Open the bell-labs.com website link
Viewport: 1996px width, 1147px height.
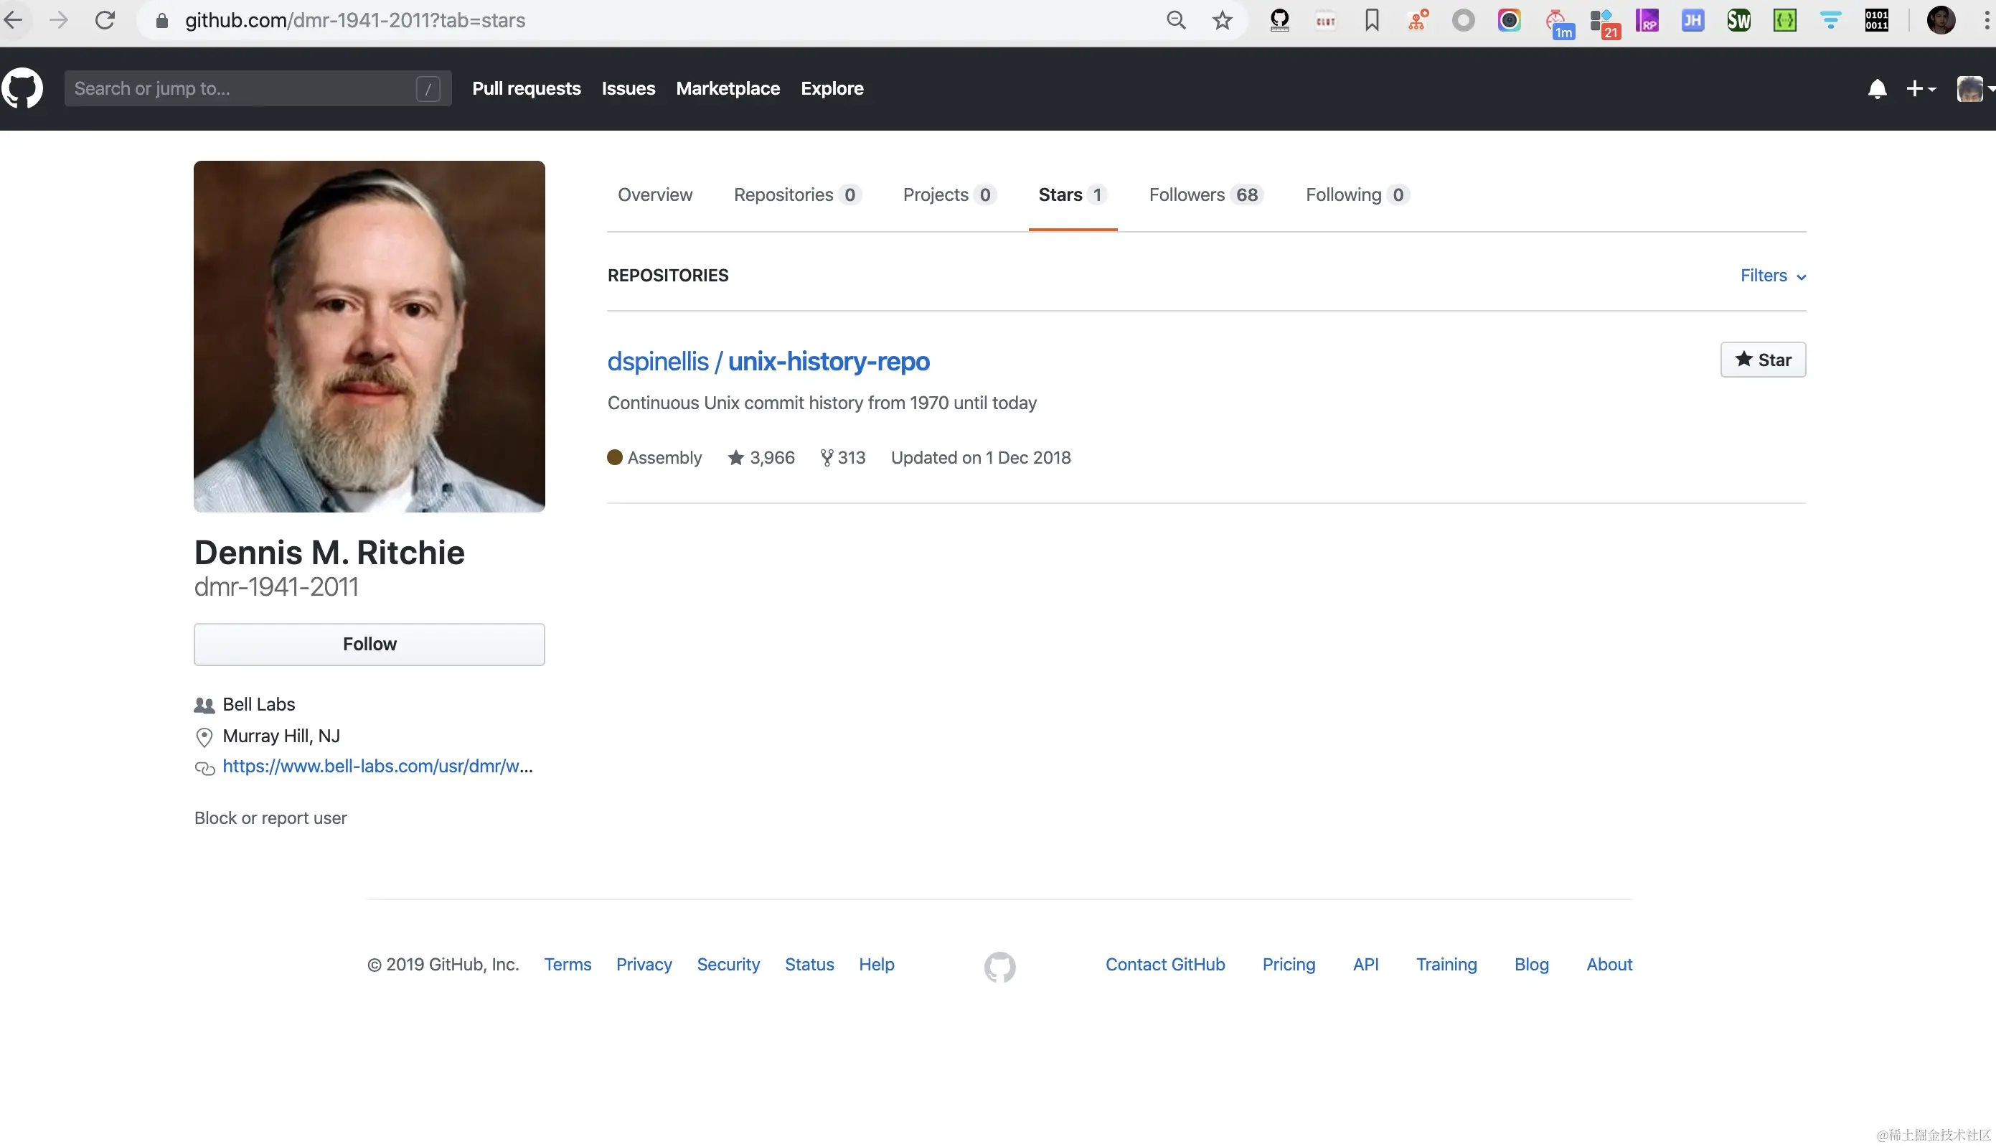point(377,767)
